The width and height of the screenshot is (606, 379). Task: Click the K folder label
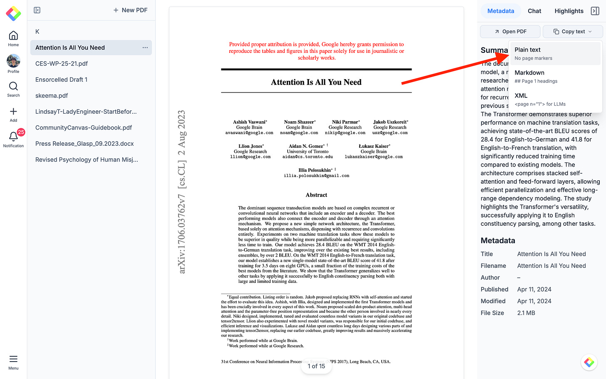(x=37, y=32)
